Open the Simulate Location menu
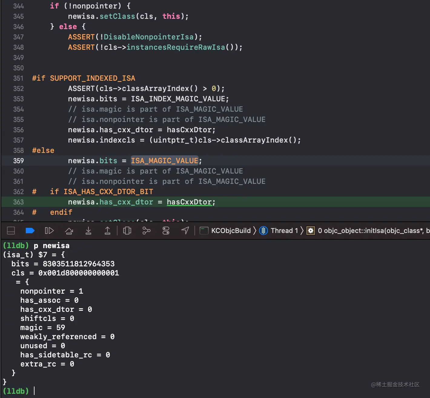The image size is (430, 398). (185, 231)
